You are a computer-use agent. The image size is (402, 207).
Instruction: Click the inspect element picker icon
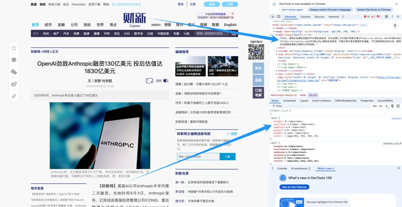273,17
